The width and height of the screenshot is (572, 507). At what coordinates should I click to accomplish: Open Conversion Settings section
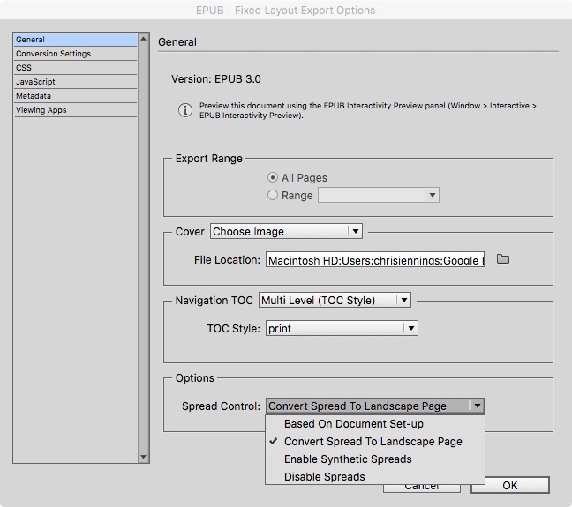(x=76, y=54)
